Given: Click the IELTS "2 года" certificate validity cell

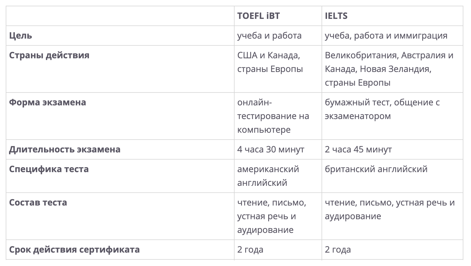Looking at the screenshot, I should (x=338, y=250).
